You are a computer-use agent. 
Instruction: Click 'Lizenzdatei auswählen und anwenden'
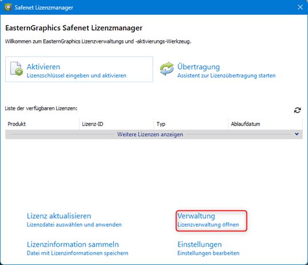74,224
